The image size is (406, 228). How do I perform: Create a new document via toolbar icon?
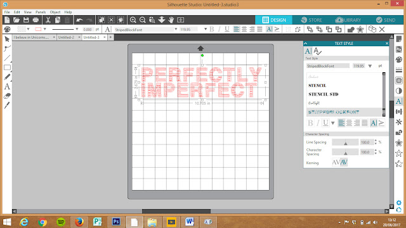7,20
